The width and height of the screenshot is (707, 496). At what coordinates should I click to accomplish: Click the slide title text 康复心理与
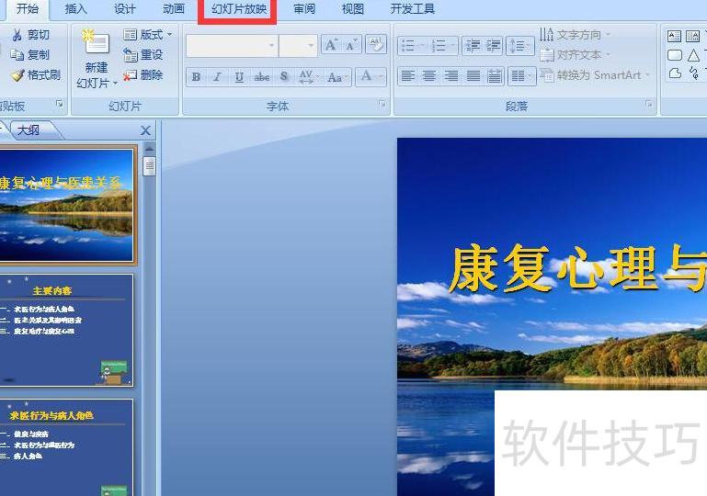point(578,269)
